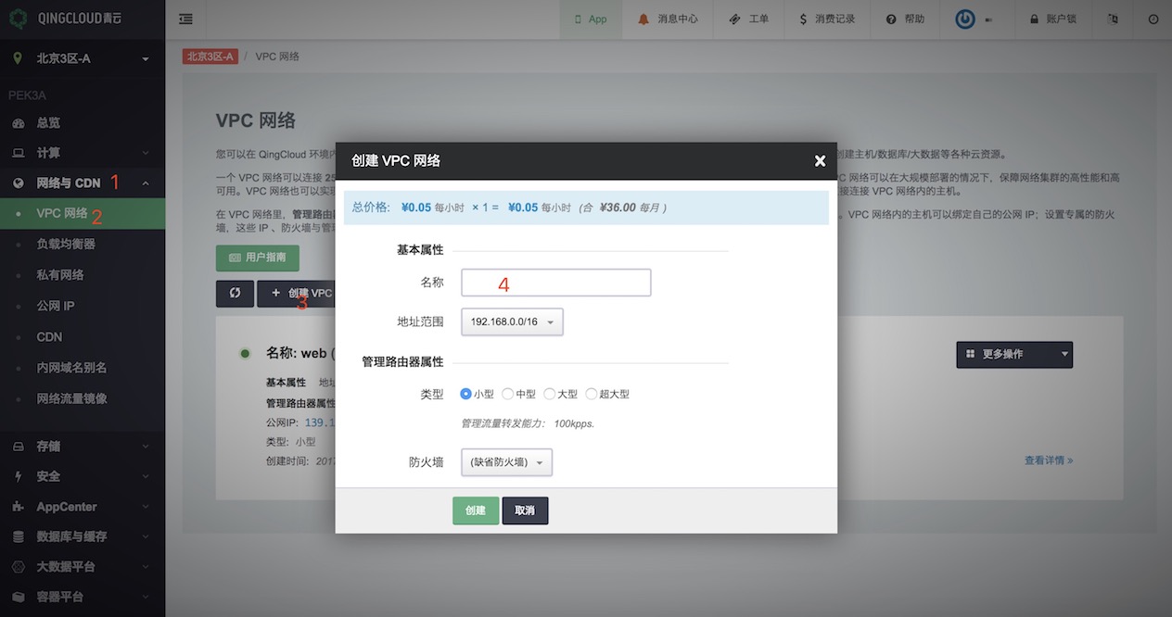
Task: Close the 创建 VPC 网络 dialog with X
Action: (820, 161)
